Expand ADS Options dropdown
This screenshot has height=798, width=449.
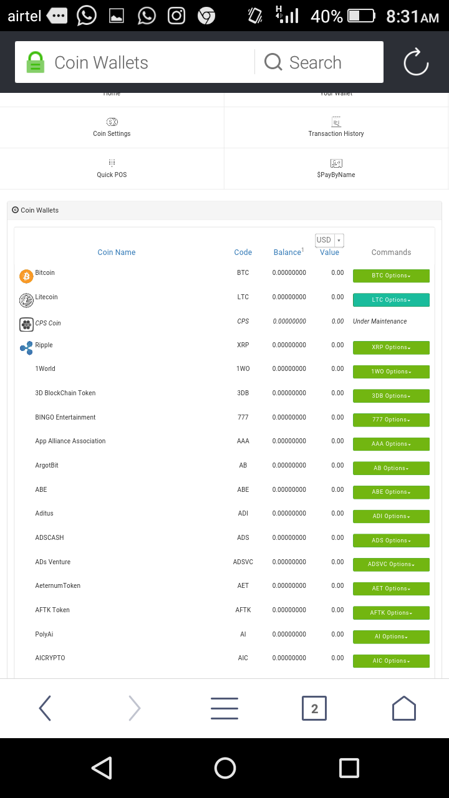click(391, 541)
